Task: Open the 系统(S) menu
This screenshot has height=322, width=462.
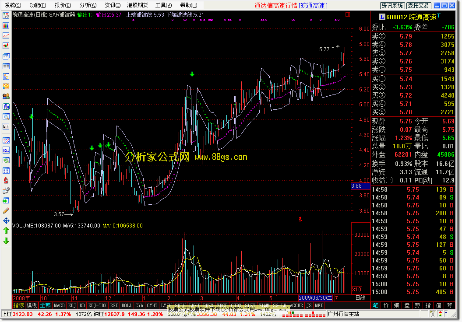Action: [13, 5]
